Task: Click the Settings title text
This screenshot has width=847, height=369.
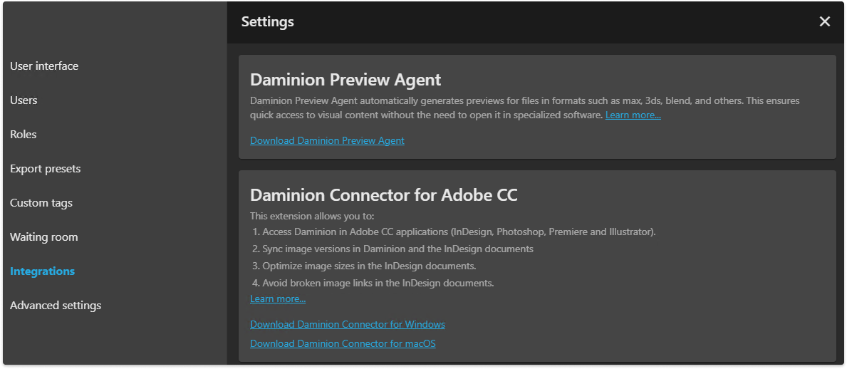Action: pyautogui.click(x=267, y=22)
